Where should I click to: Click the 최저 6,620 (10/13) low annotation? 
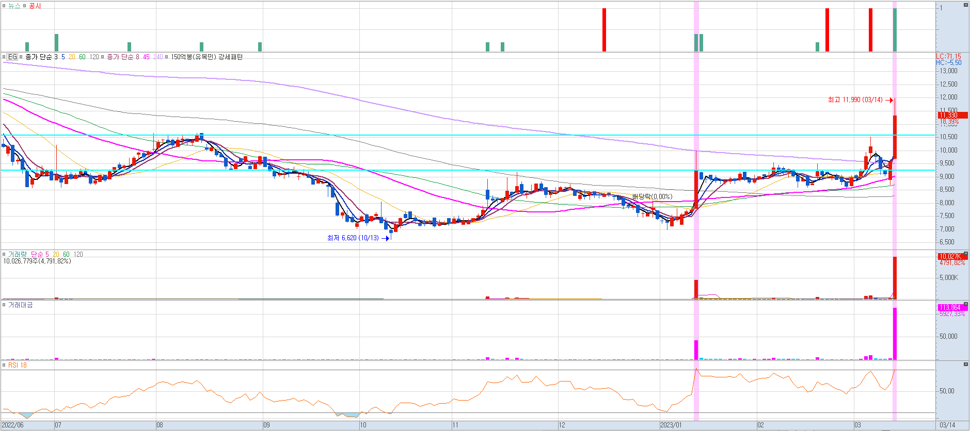click(353, 238)
